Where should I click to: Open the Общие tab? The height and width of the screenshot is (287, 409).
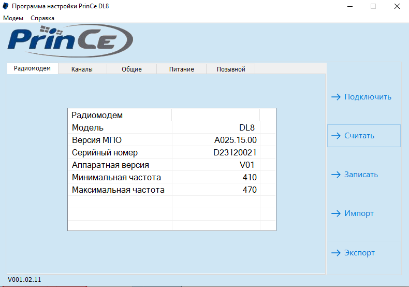pos(132,69)
